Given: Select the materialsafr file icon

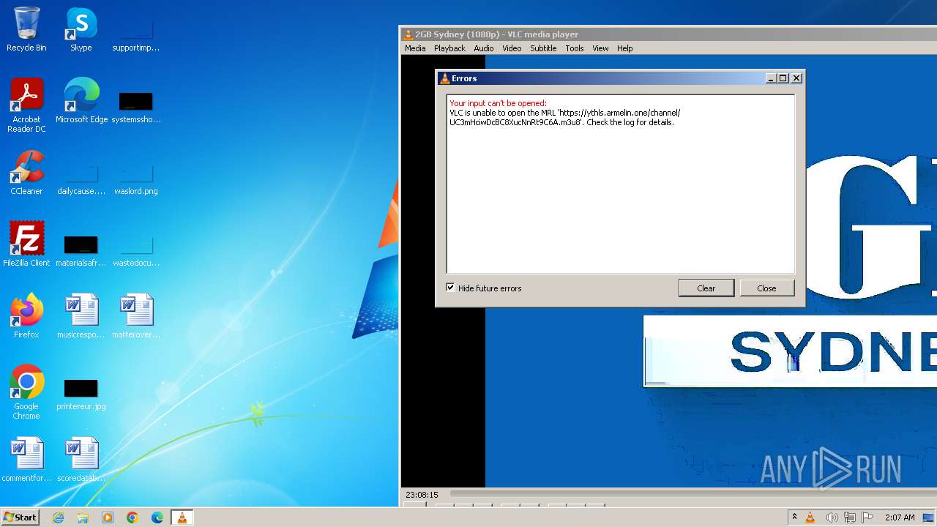Looking at the screenshot, I should coord(81,250).
